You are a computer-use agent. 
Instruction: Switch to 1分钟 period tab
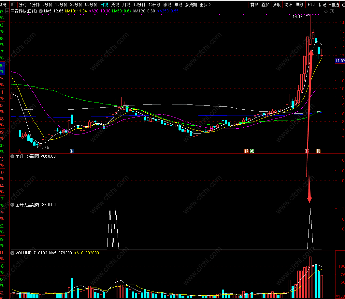click(35, 5)
